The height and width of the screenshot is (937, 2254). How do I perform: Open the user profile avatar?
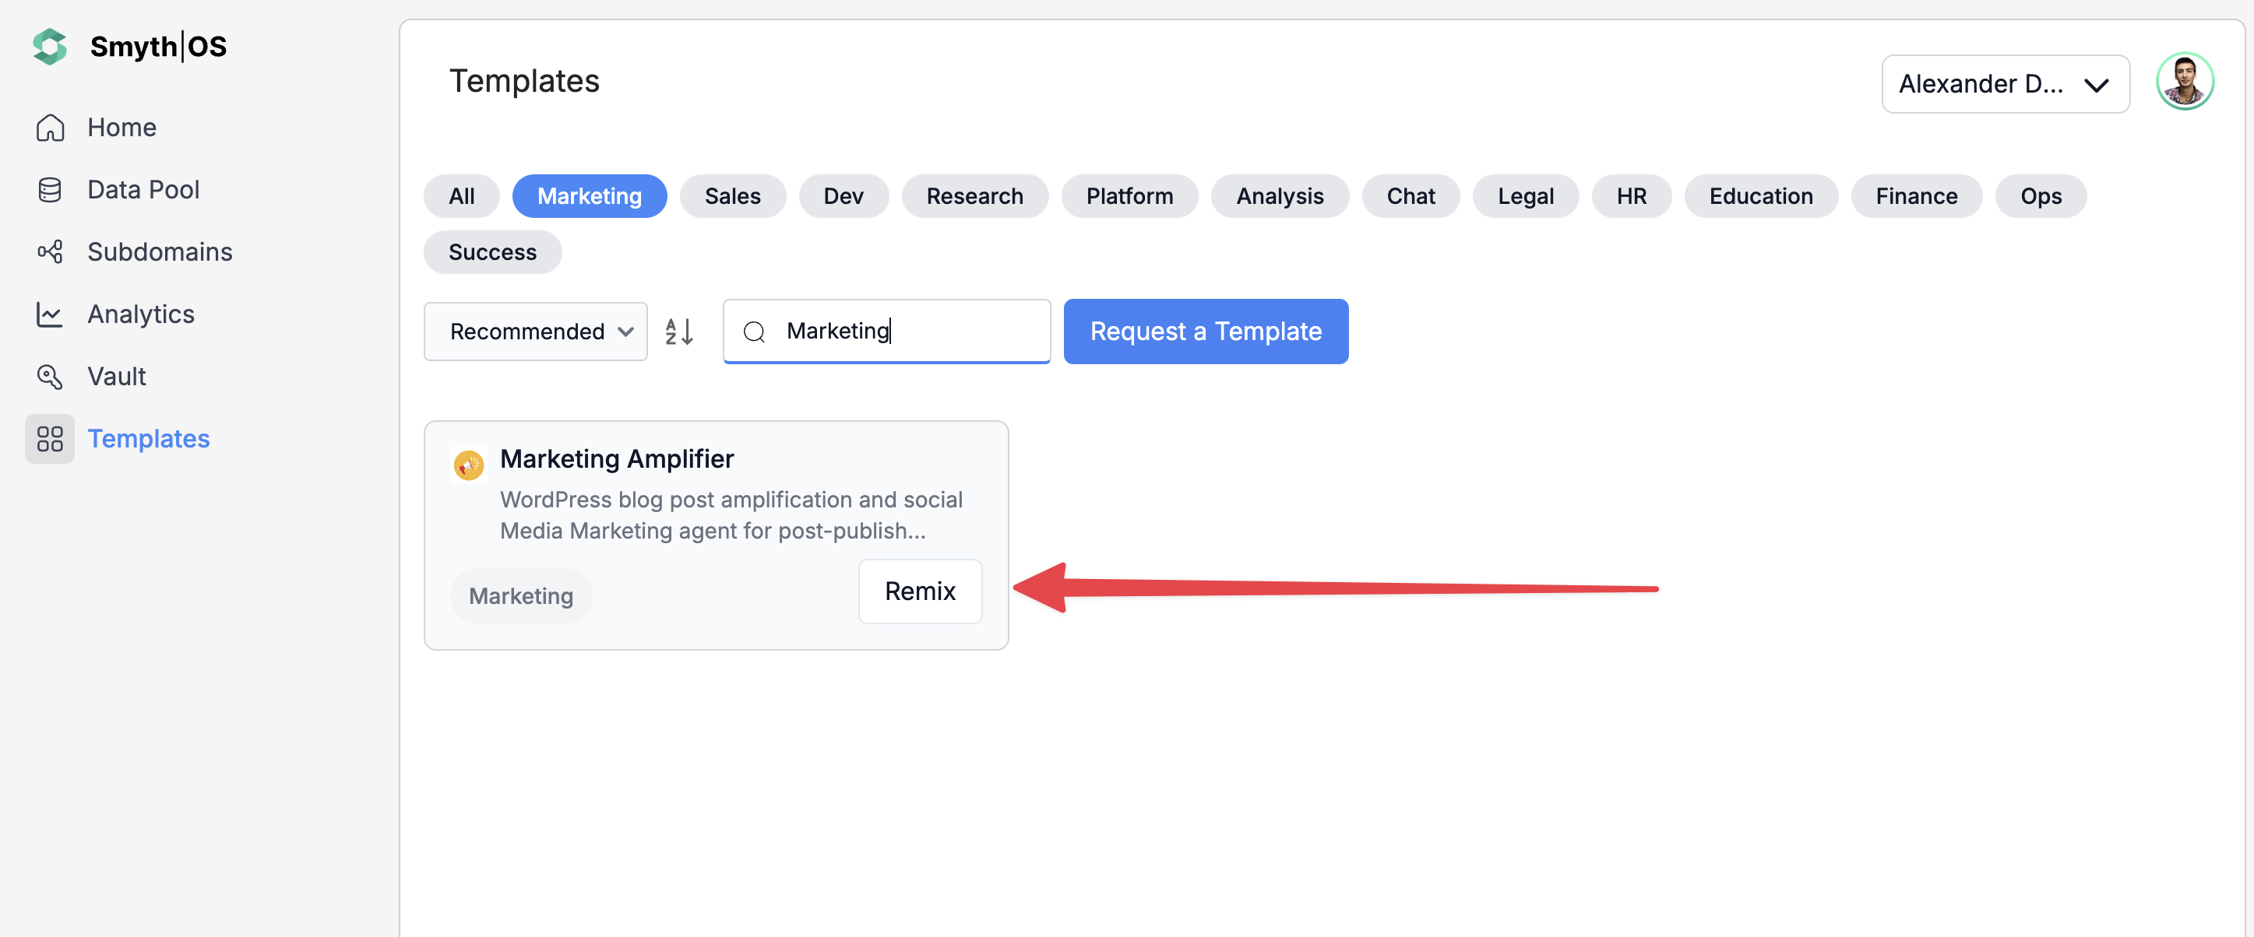pyautogui.click(x=2184, y=82)
